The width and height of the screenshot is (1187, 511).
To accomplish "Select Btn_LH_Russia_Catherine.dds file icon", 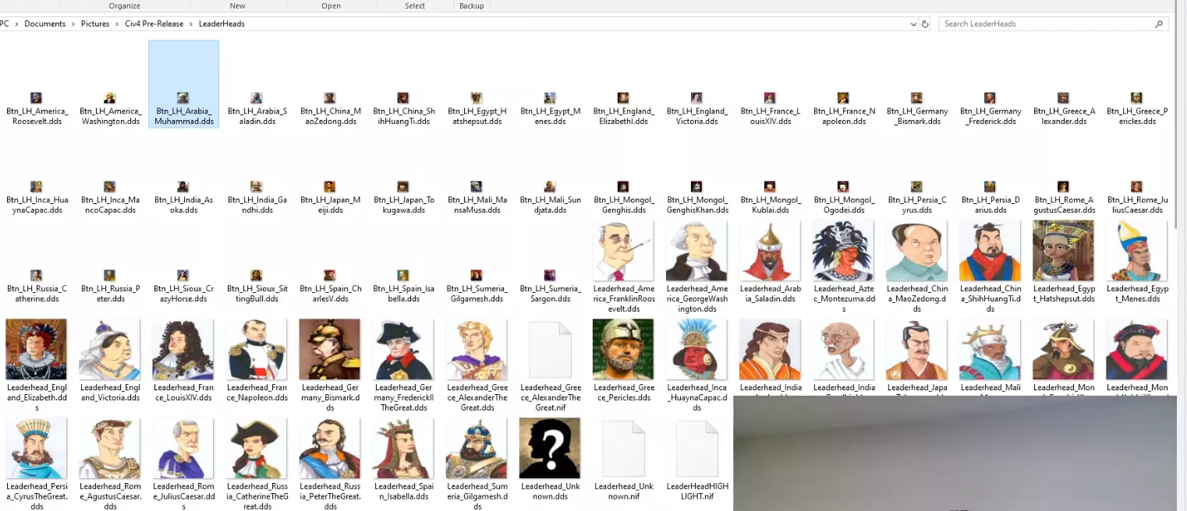I will (36, 276).
